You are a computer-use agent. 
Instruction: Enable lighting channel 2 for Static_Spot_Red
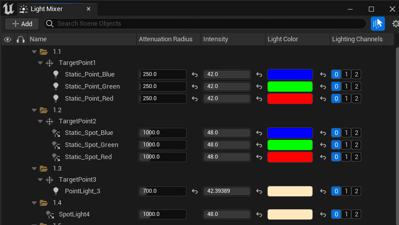tap(356, 157)
